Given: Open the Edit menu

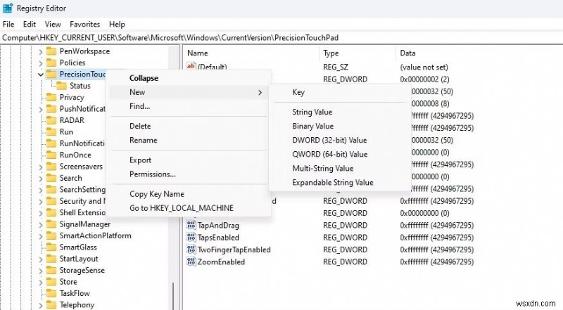Looking at the screenshot, I should point(30,24).
